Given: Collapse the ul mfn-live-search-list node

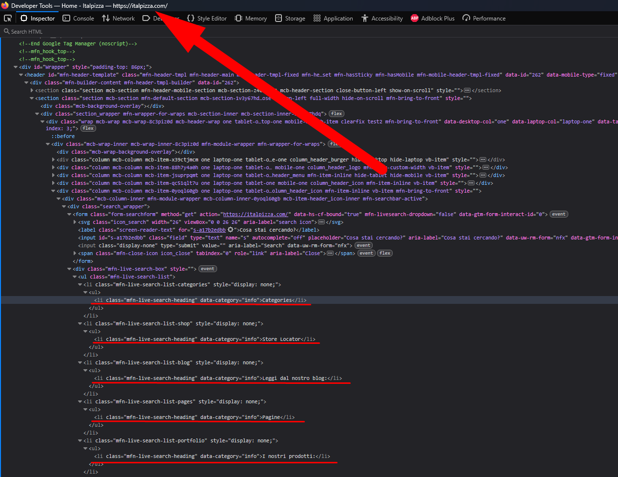Looking at the screenshot, I should click(75, 277).
